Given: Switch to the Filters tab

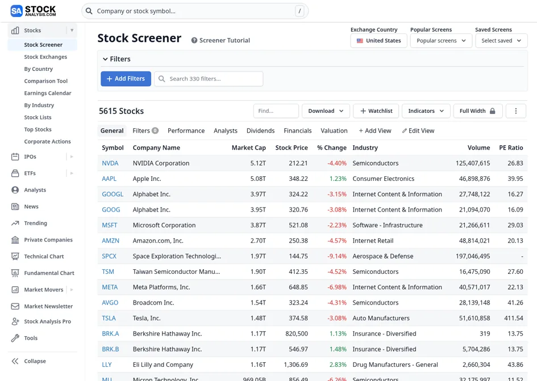Looking at the screenshot, I should 145,130.
